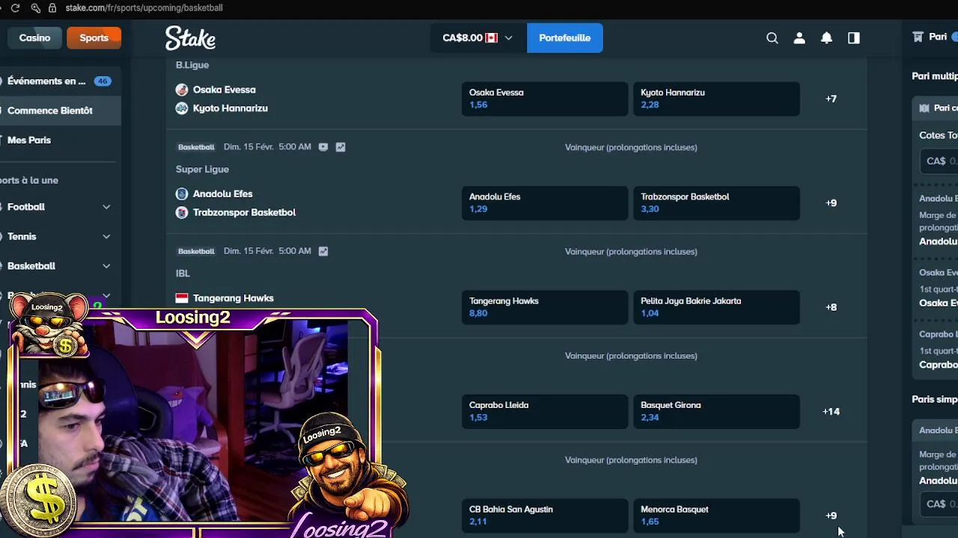Click the Stake logo
958x538 pixels.
190,37
